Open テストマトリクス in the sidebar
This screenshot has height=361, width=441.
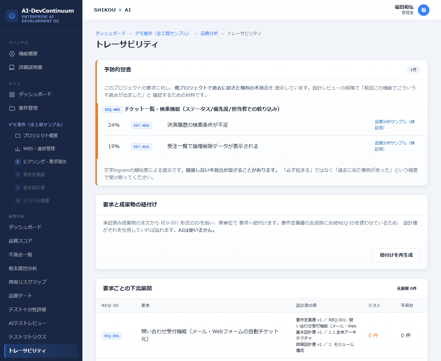click(41, 337)
